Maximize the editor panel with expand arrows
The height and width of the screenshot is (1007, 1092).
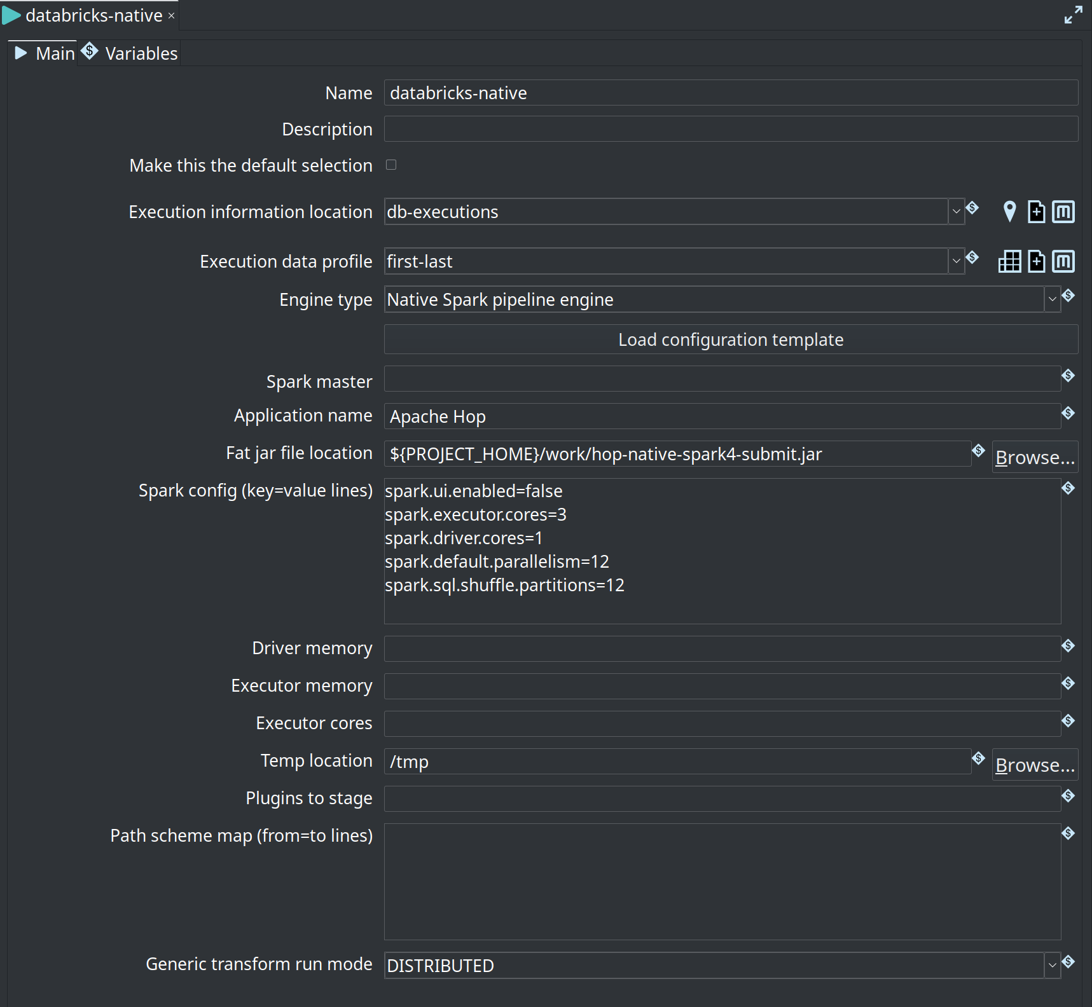click(x=1073, y=15)
